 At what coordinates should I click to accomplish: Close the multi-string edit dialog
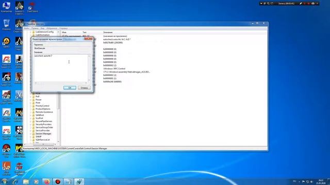pos(88,39)
